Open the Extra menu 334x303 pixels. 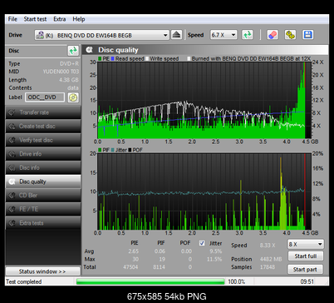point(60,19)
